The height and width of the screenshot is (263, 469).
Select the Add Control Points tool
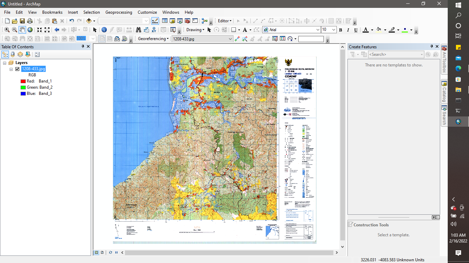[237, 39]
